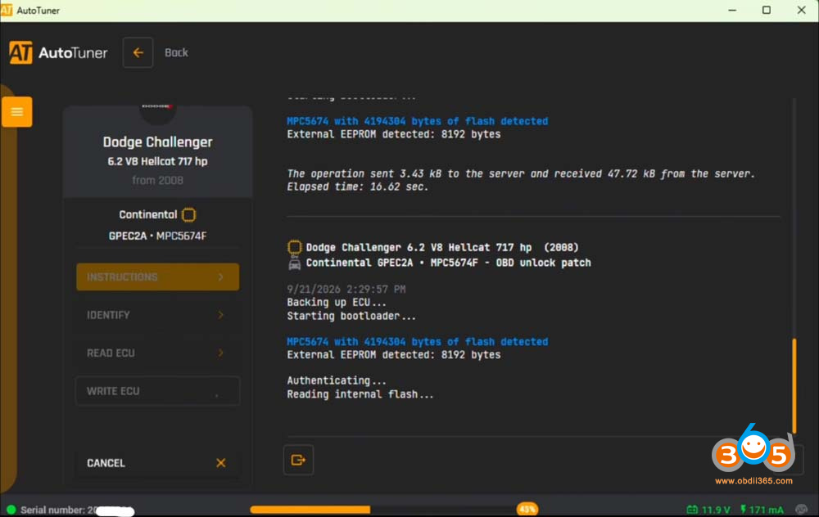Click the current draw lightning icon
This screenshot has width=819, height=517.
tap(744, 509)
